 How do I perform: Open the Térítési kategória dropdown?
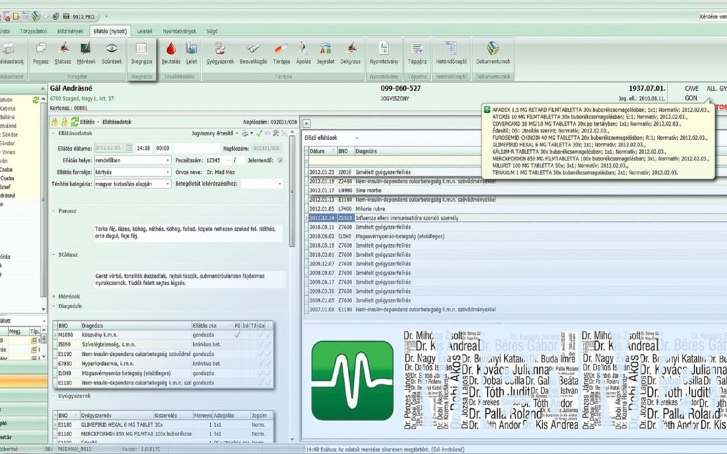(167, 184)
